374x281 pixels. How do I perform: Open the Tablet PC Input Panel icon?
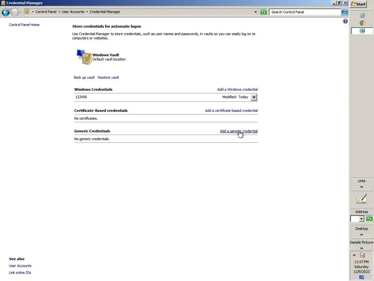coord(362,199)
